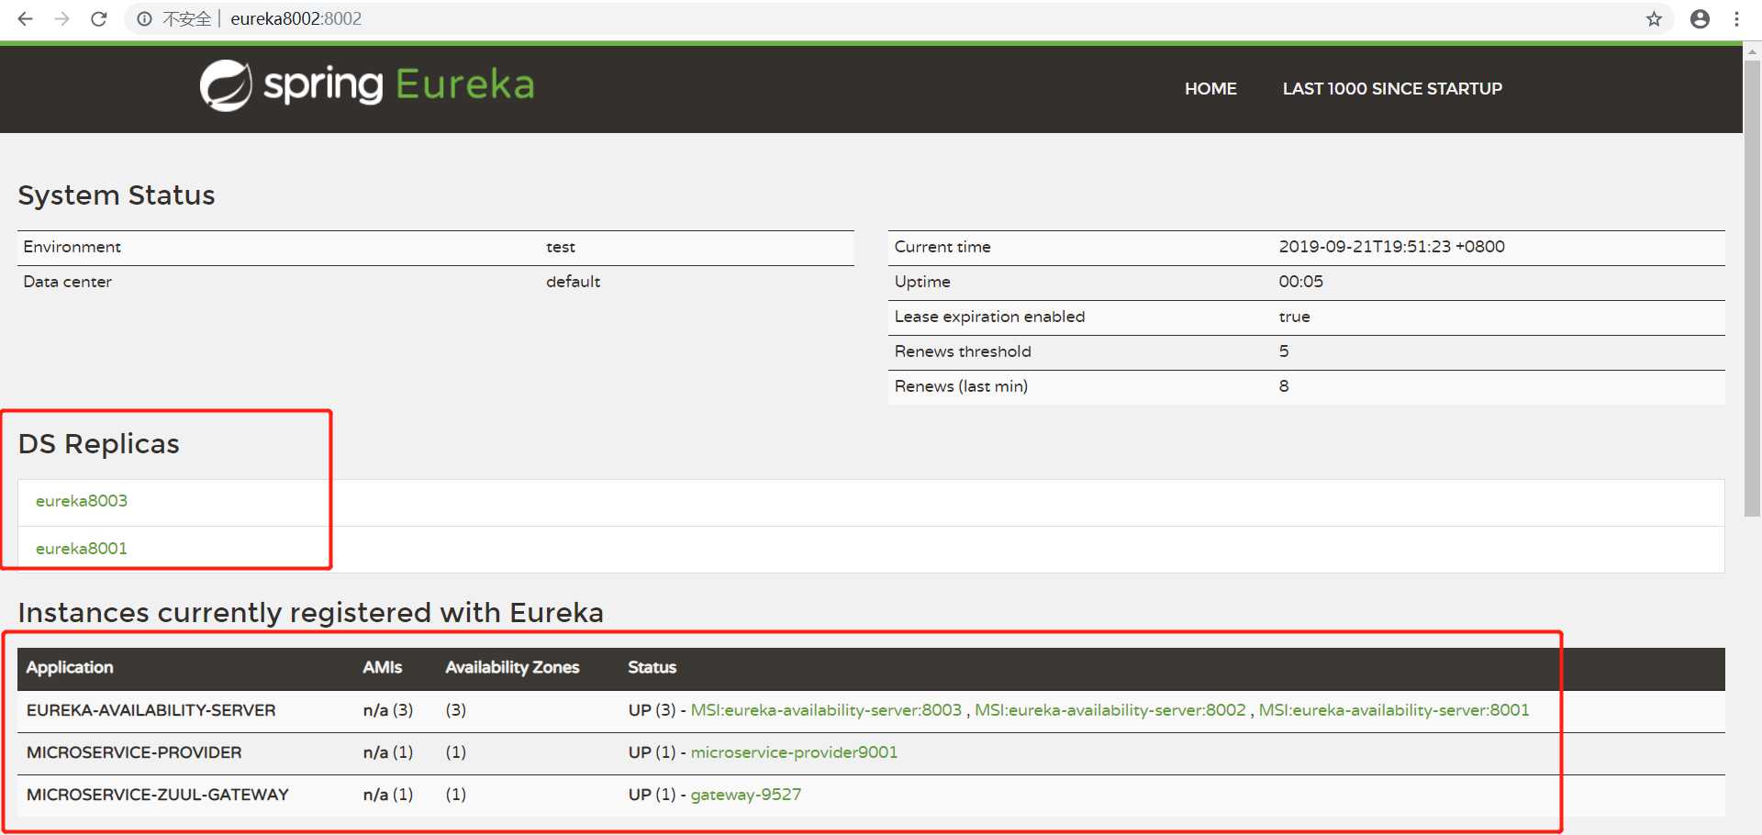This screenshot has height=835, width=1762.
Task: Click the AMIs column header
Action: coord(382,667)
